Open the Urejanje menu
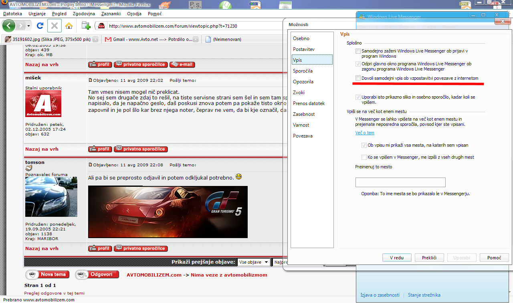This screenshot has width=513, height=303. tap(37, 14)
